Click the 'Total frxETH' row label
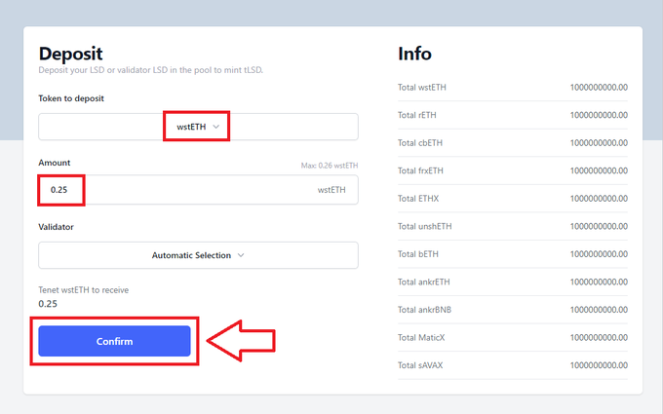The height and width of the screenshot is (414, 663). (x=420, y=170)
